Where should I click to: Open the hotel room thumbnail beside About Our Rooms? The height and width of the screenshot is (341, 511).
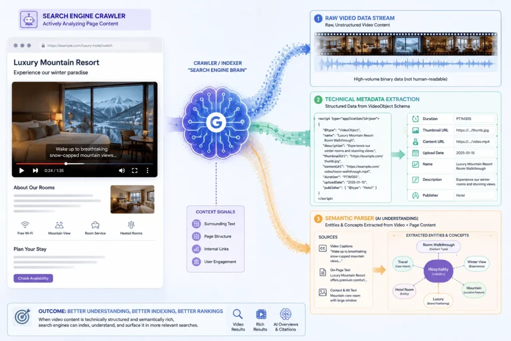tap(132, 199)
